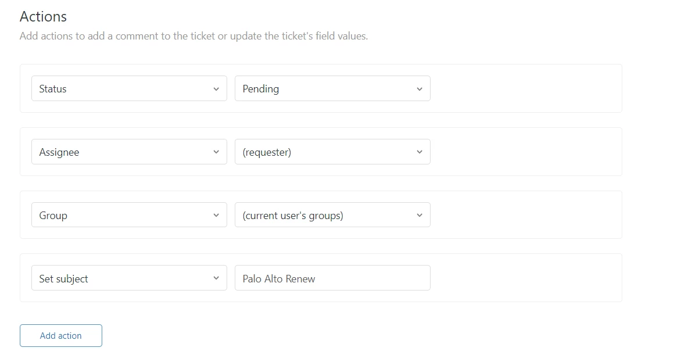Click the chevron arrow on Set subject dropdown

click(216, 278)
